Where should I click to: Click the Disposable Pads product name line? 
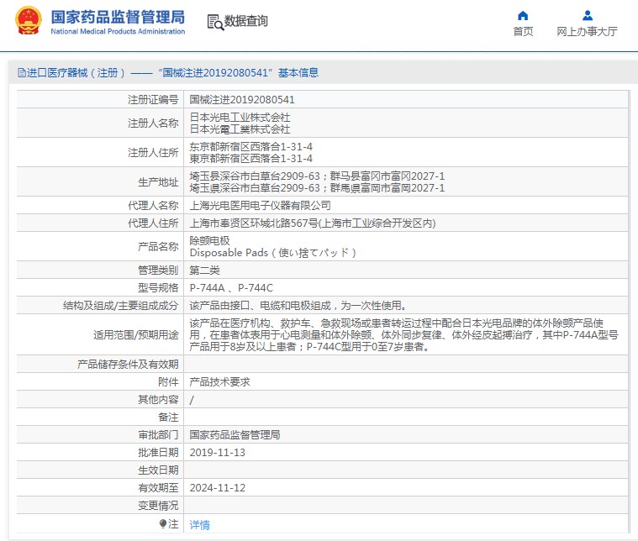click(272, 253)
